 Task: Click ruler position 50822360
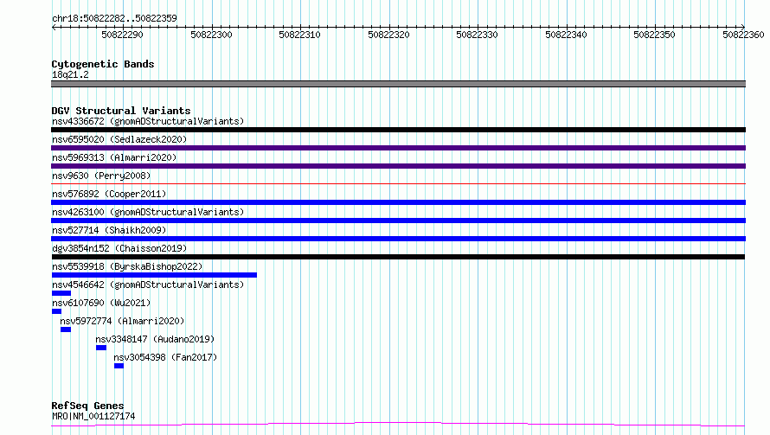tap(743, 35)
